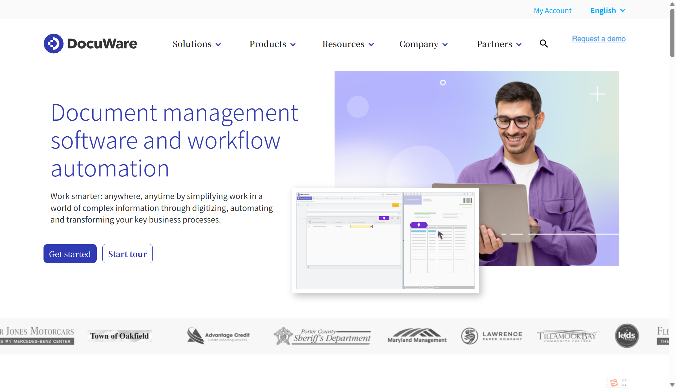
Task: Open the My Account link
Action: [552, 11]
